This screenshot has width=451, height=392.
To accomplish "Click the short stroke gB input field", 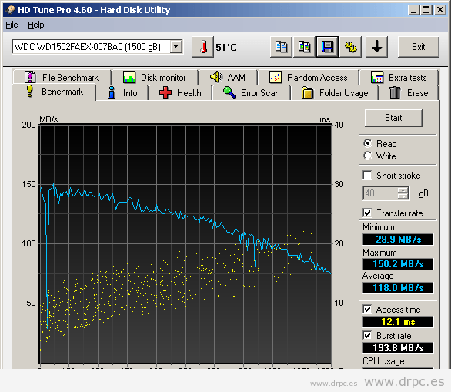I will click(x=380, y=193).
